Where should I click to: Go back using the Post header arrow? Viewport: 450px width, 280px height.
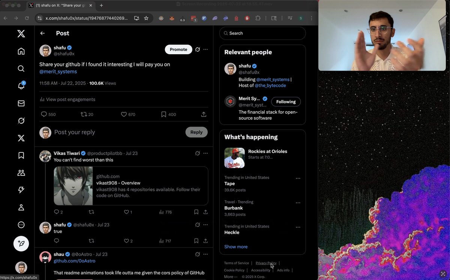[42, 33]
